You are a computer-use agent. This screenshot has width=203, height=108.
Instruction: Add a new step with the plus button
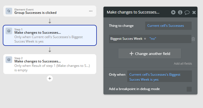(x=50, y=78)
